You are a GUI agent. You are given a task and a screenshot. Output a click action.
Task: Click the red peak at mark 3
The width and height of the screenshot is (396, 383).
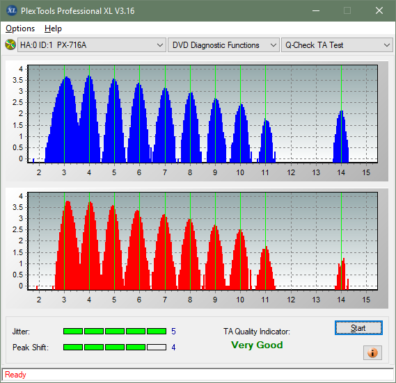coord(68,245)
